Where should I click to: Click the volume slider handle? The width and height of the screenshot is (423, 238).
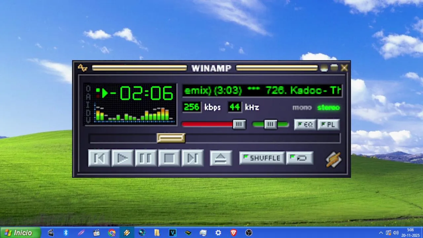(239, 124)
